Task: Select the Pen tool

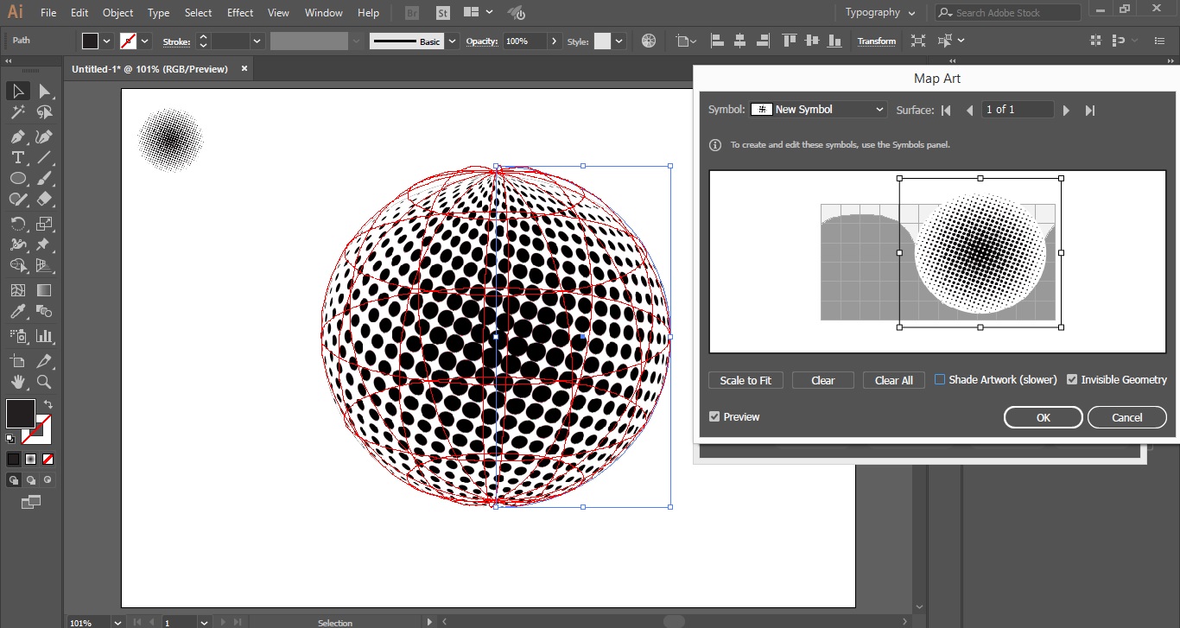Action: [x=17, y=136]
